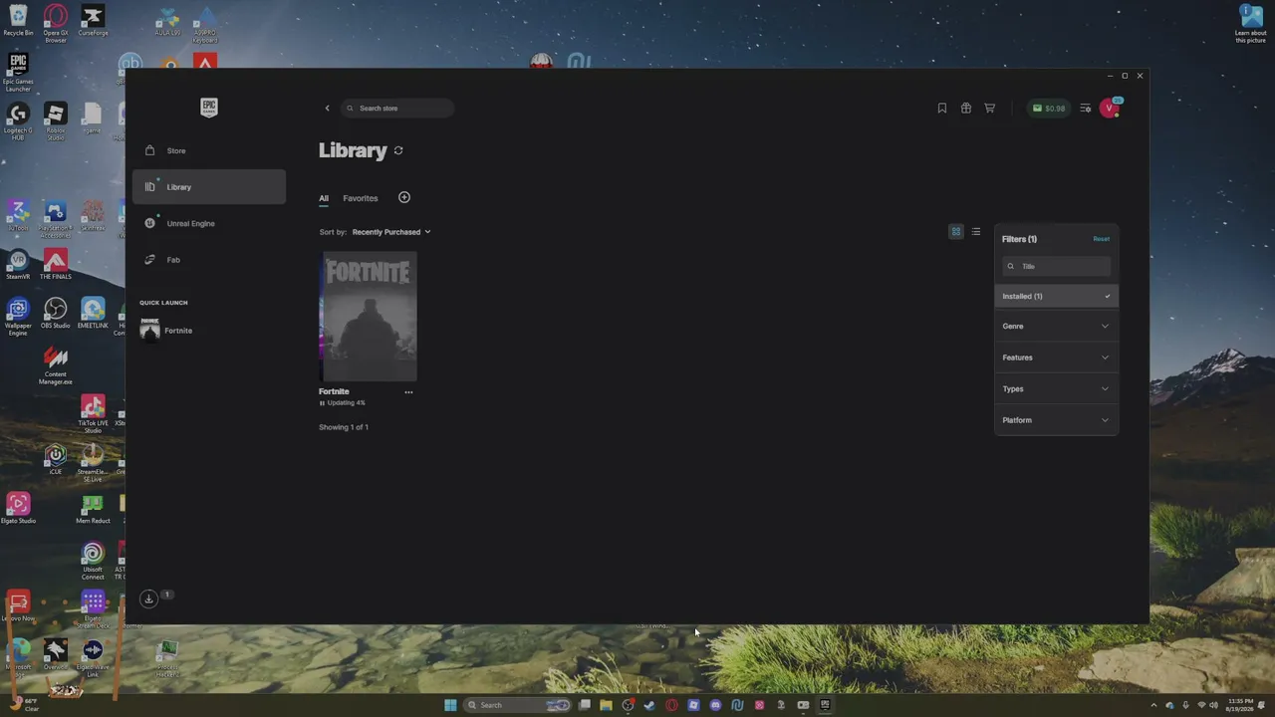Open OBS Studio desktop shortcut

[x=56, y=313]
